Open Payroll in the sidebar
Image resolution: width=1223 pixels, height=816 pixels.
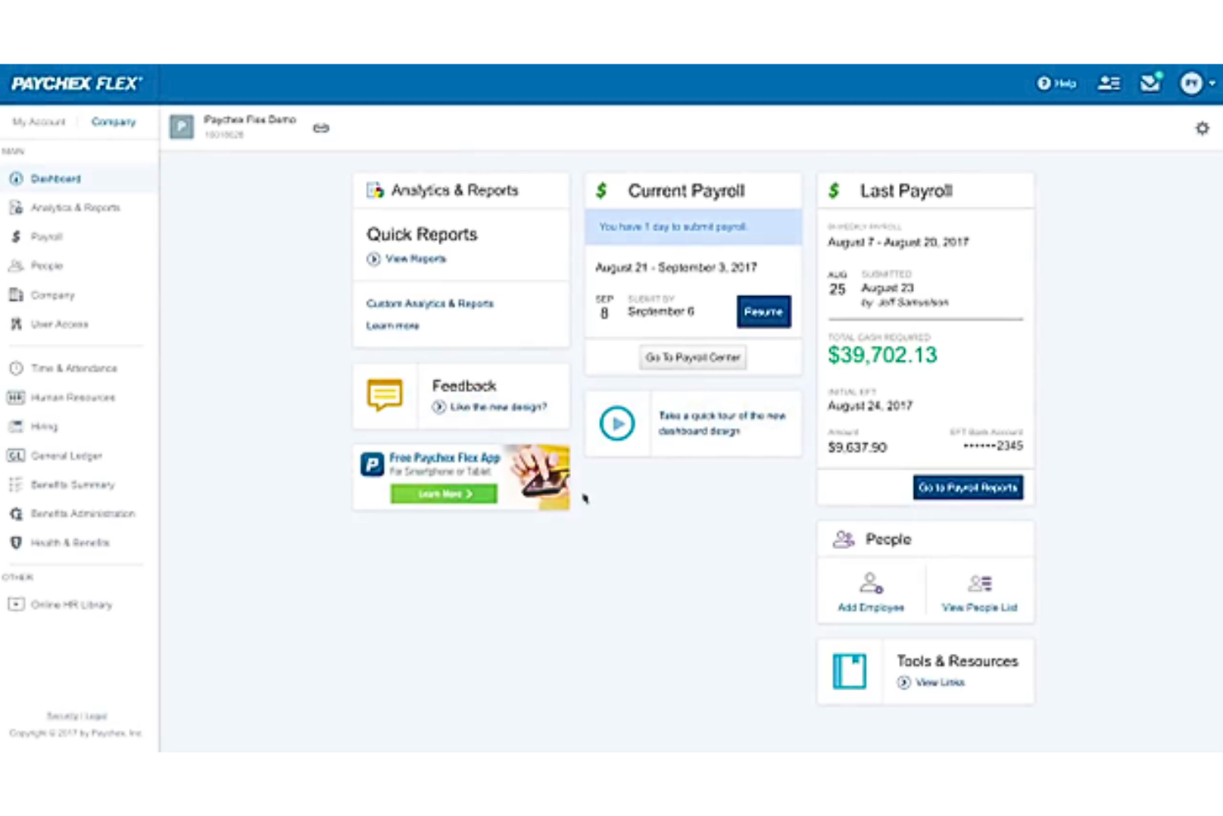tap(79, 236)
